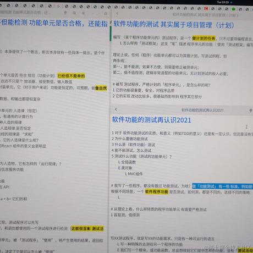
Task: Click the list item L 全局函数
Action: coord(127,162)
